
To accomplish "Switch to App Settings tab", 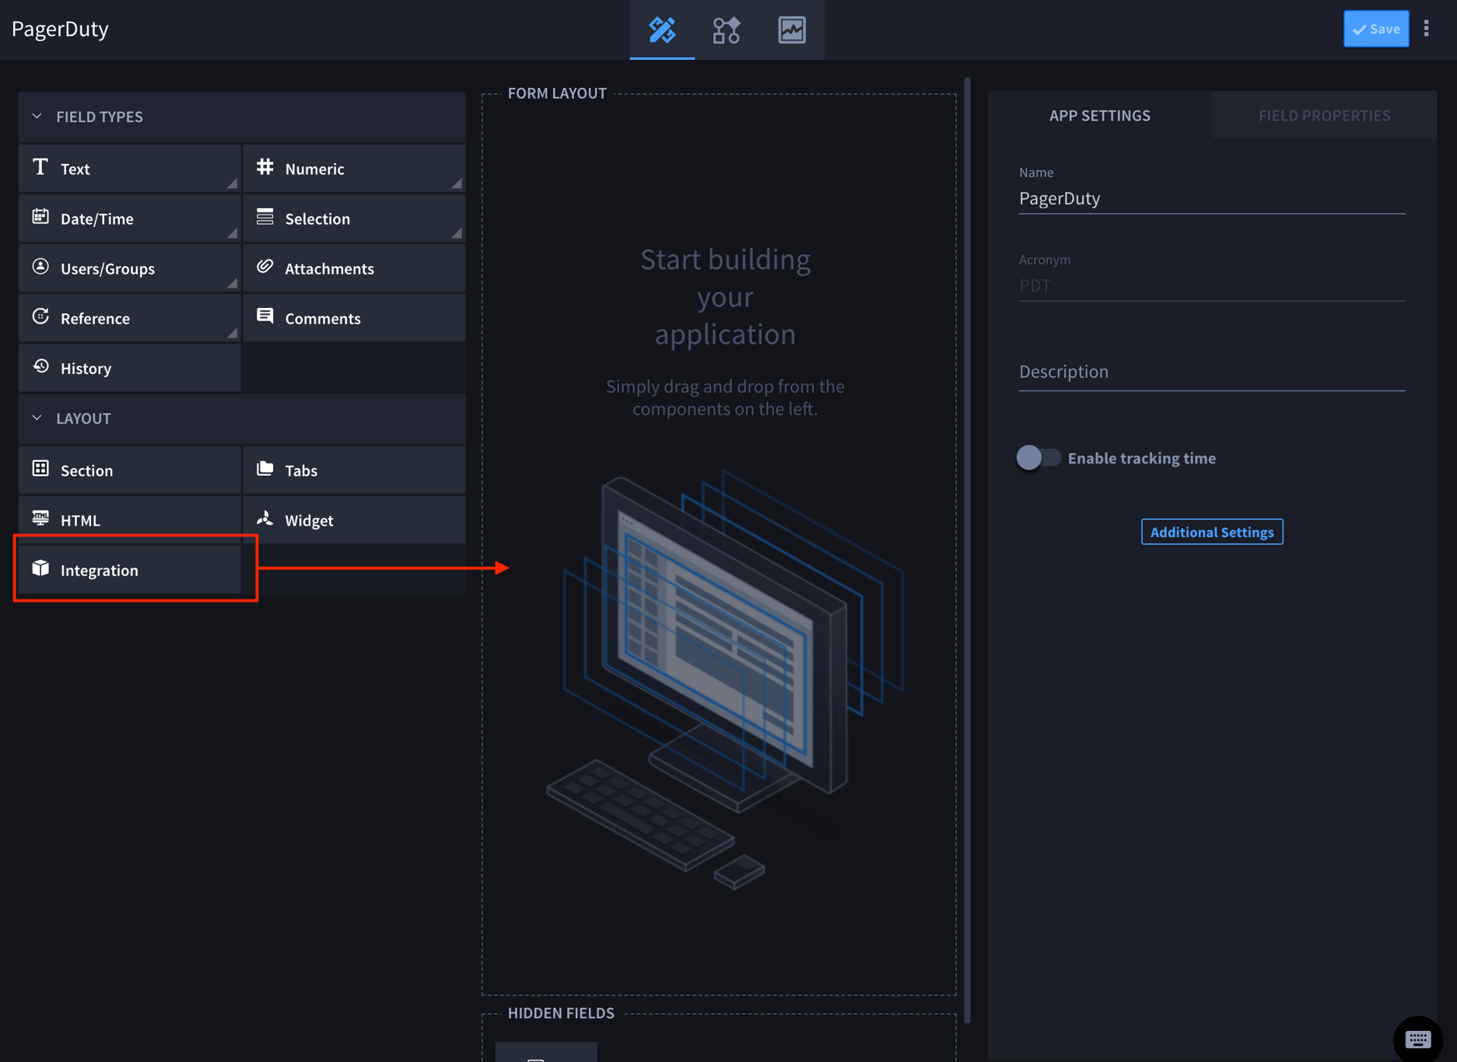I will tap(1099, 115).
